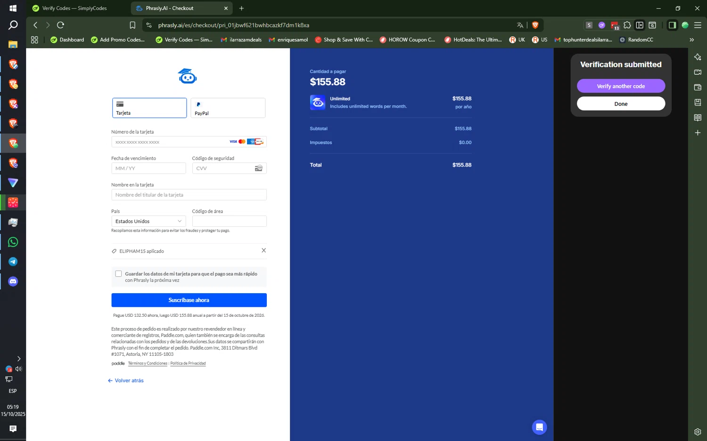The width and height of the screenshot is (707, 441).
Task: Open a new browser tab
Action: coord(241,8)
